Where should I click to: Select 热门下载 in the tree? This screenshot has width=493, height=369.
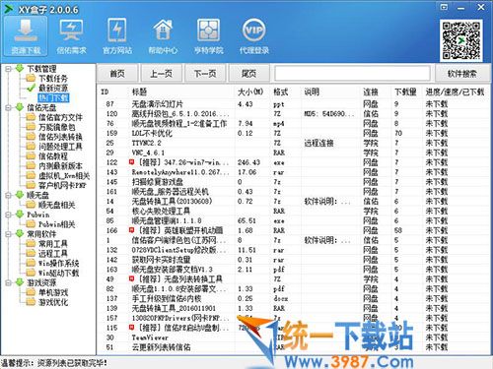53,97
